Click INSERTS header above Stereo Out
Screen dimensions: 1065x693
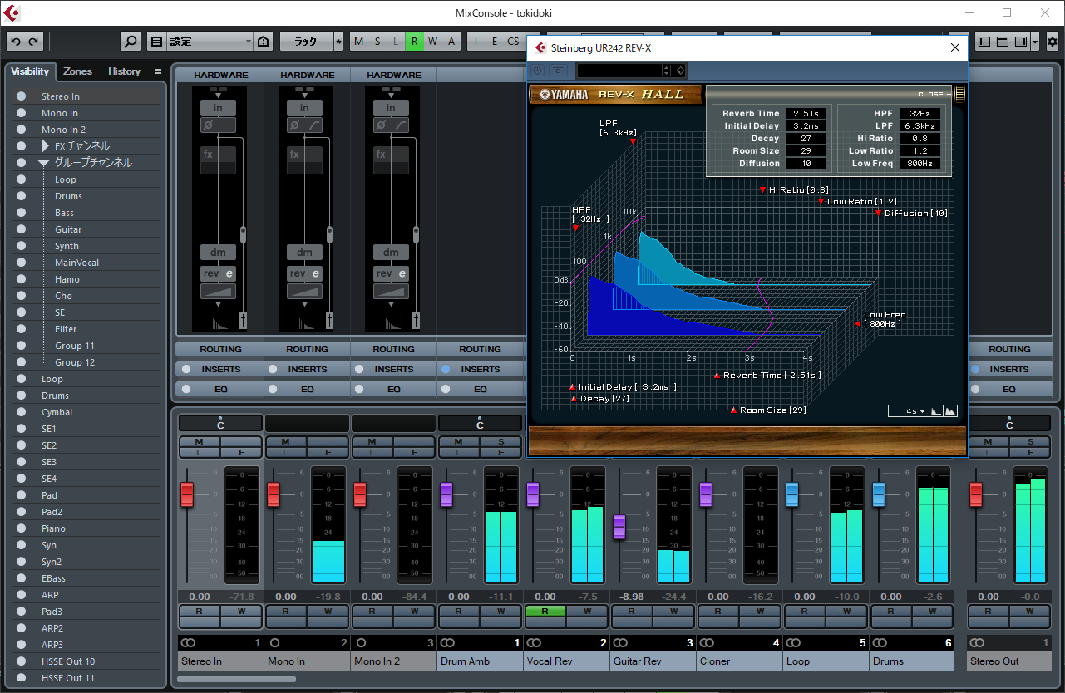coord(1009,369)
